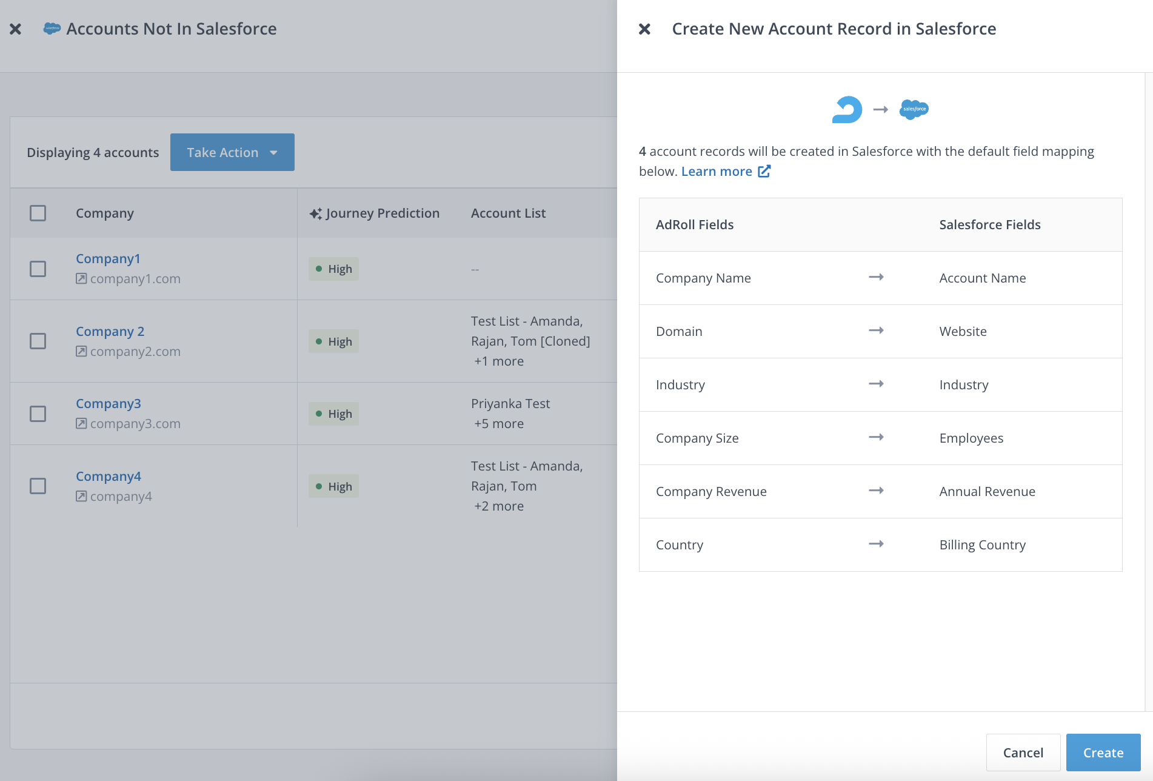Image resolution: width=1153 pixels, height=781 pixels.
Task: Click the Employees Salesforce field
Action: point(972,438)
